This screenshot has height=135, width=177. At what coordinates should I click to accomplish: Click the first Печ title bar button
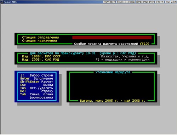click(106, 2)
